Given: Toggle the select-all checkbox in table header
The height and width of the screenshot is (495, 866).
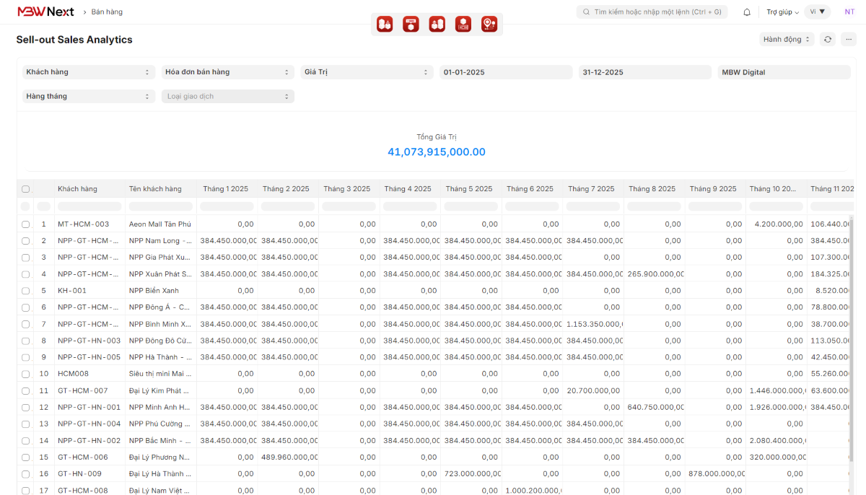Looking at the screenshot, I should click(x=26, y=189).
